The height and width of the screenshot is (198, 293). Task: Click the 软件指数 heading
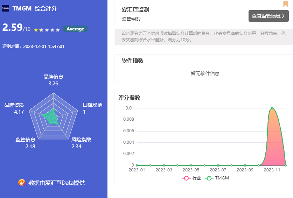tap(132, 60)
